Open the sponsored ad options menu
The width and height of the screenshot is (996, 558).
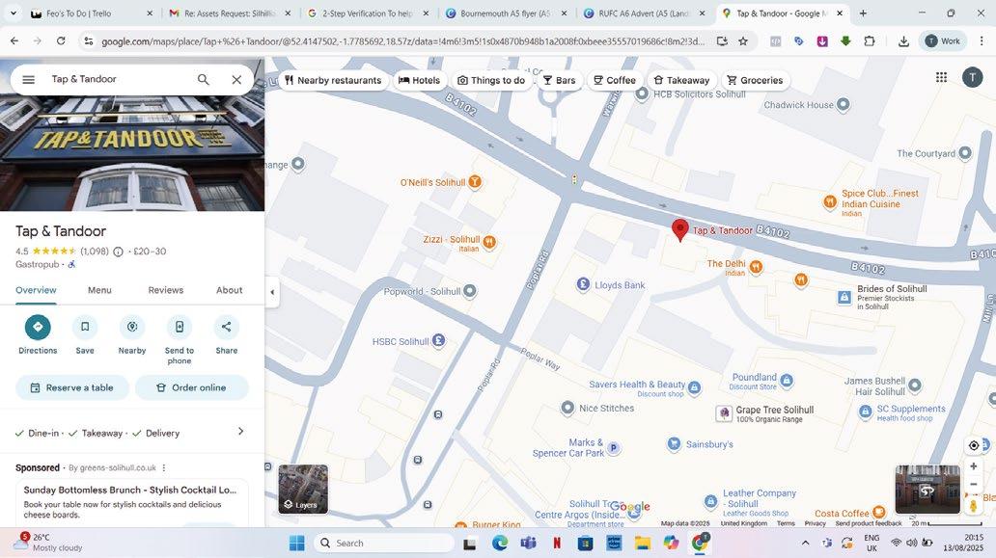click(x=164, y=468)
